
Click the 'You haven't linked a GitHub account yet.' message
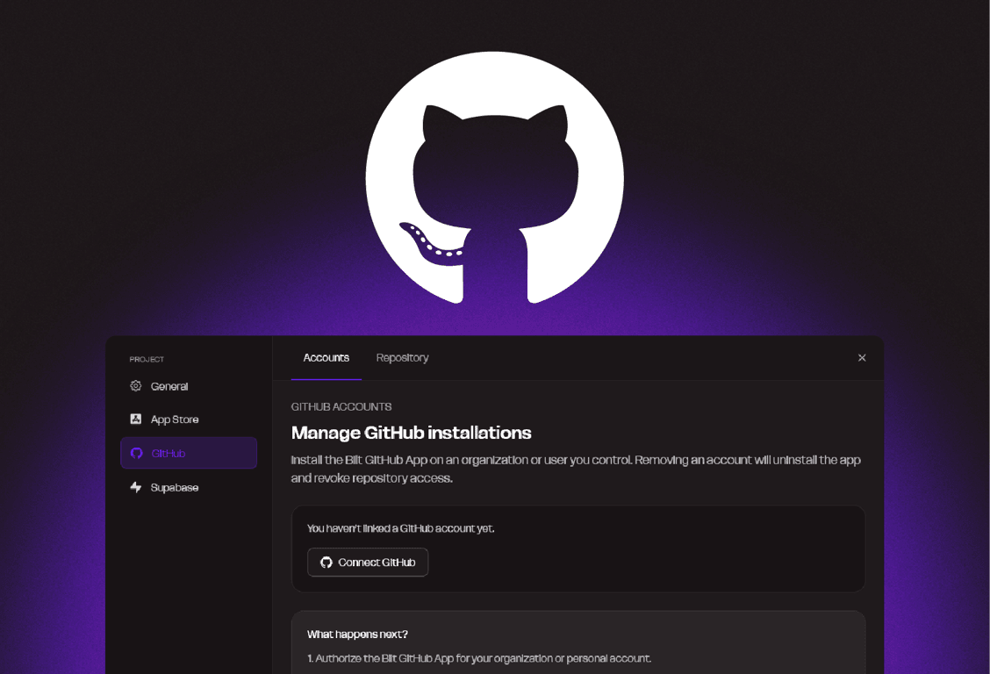pyautogui.click(x=401, y=528)
